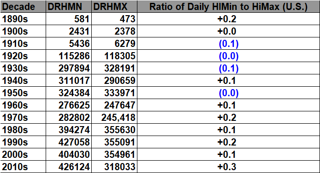The image size is (320, 173).
Task: Click the cell containing 276625
Action: (69, 105)
